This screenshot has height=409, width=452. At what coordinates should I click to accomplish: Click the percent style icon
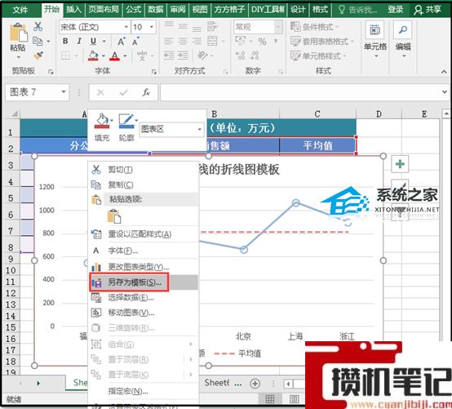pos(262,42)
